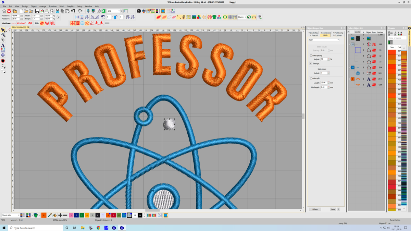
Task: Click the Satin count Adjust spinner
Action: tap(328, 73)
